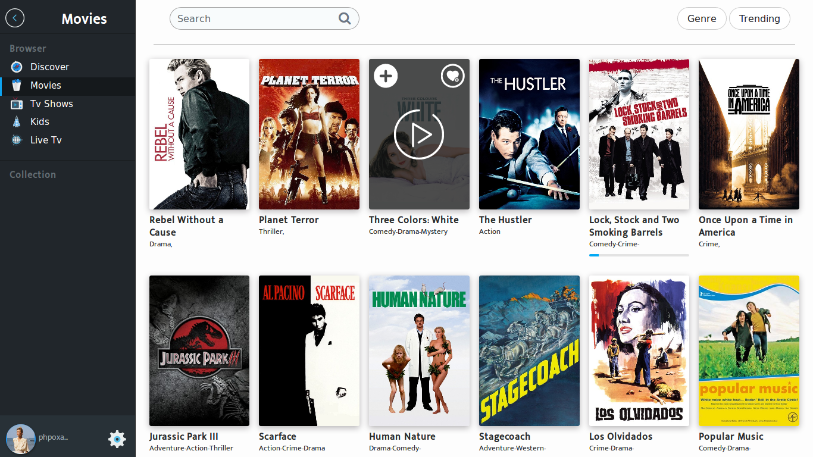Click the Movies popcorn icon
The height and width of the screenshot is (457, 813).
coord(17,85)
